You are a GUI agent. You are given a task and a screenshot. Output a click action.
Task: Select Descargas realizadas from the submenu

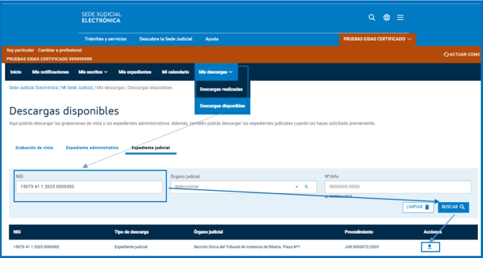[221, 89]
